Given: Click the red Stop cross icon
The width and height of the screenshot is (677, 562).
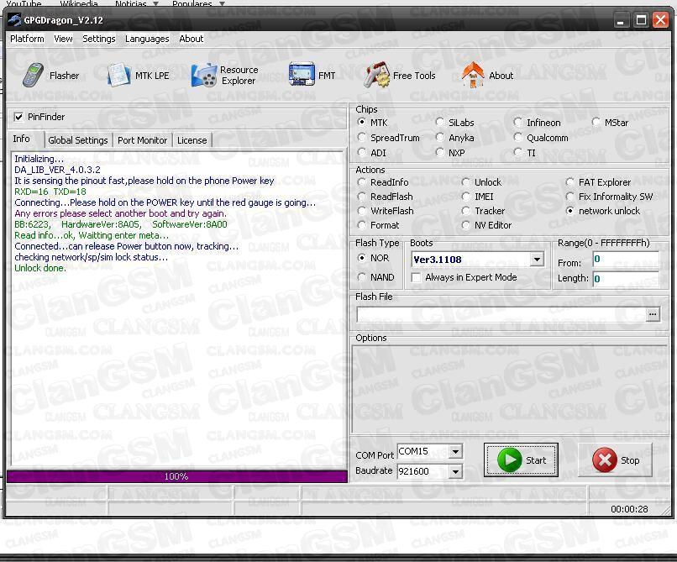Looking at the screenshot, I should 605,460.
